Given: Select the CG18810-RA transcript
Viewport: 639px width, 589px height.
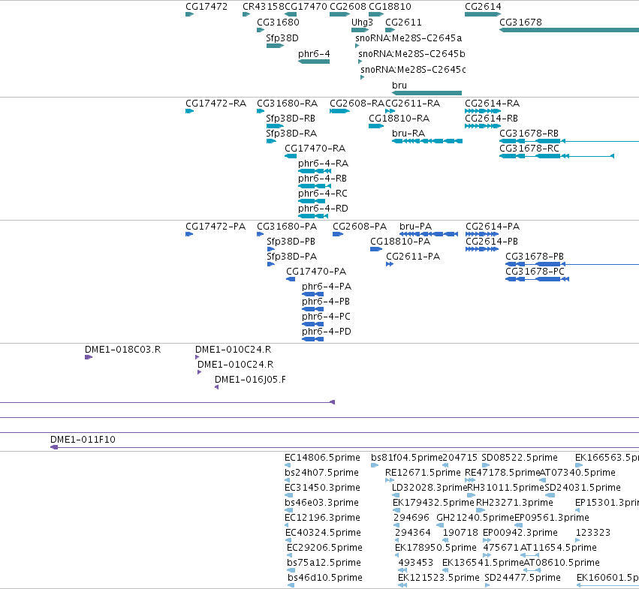Looking at the screenshot, I should 376,126.
